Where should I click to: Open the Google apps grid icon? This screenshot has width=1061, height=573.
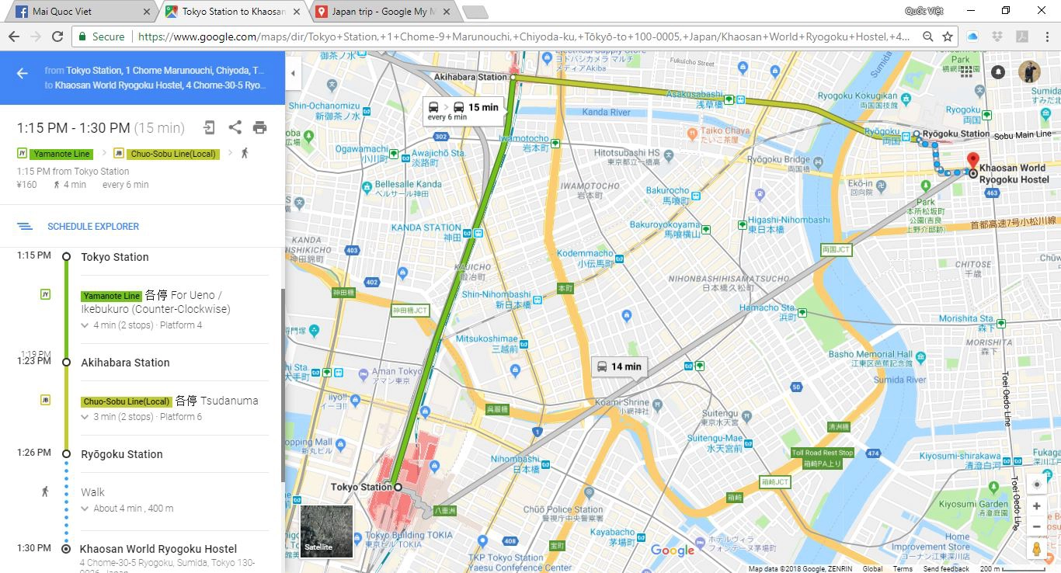click(x=965, y=71)
